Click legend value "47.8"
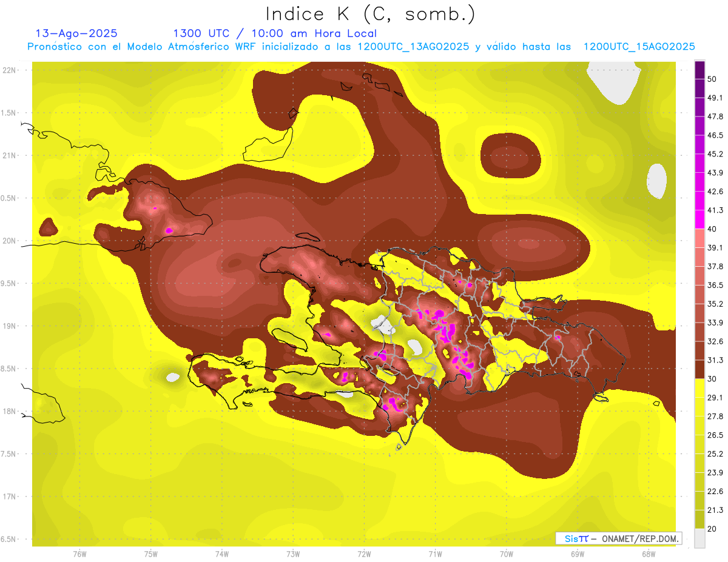The image size is (728, 562). 715,116
